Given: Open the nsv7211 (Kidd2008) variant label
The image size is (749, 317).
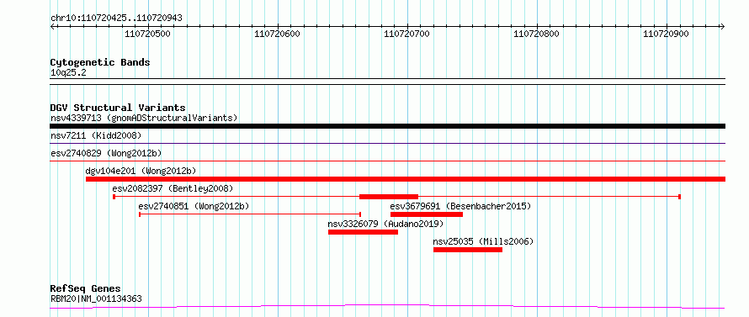Looking at the screenshot, I should tap(96, 135).
